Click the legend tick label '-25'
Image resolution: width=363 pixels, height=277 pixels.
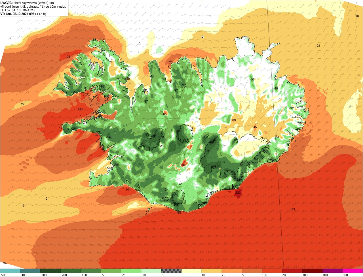click(124, 275)
